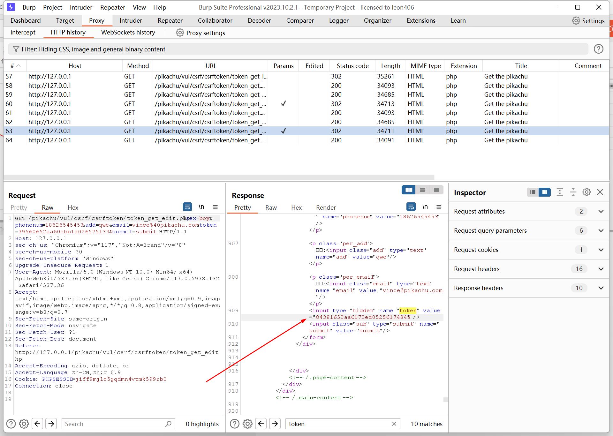Select history row number 64
Screen dimensions: 613x436
tap(306, 140)
